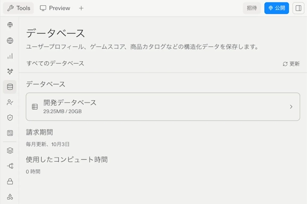Switch to the Tools tab

pyautogui.click(x=18, y=8)
